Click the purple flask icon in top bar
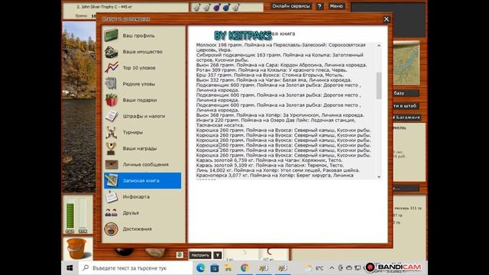Image resolution: width=489 pixels, height=275 pixels. (217, 7)
